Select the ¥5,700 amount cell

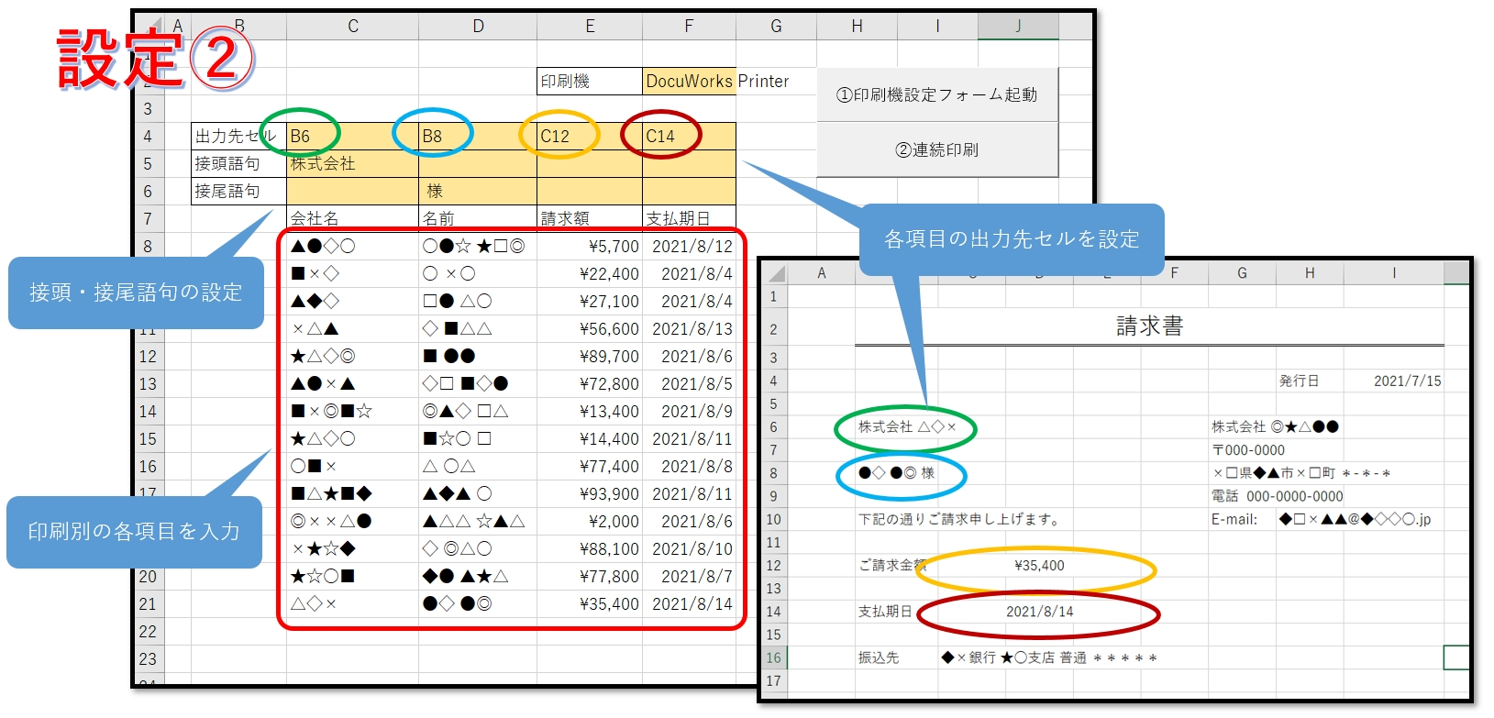590,246
